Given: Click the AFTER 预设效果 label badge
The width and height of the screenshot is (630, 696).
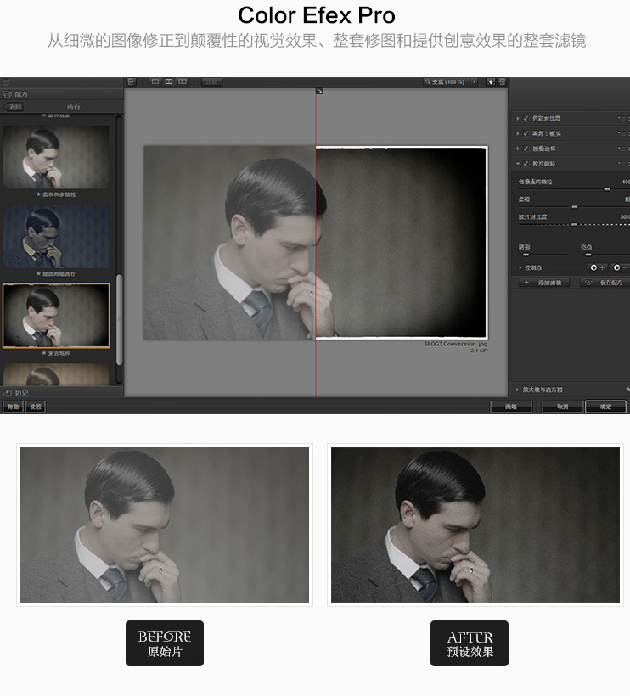Looking at the screenshot, I should pos(470,643).
